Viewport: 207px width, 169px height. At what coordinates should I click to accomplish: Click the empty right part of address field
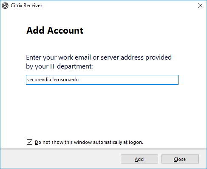128,80
